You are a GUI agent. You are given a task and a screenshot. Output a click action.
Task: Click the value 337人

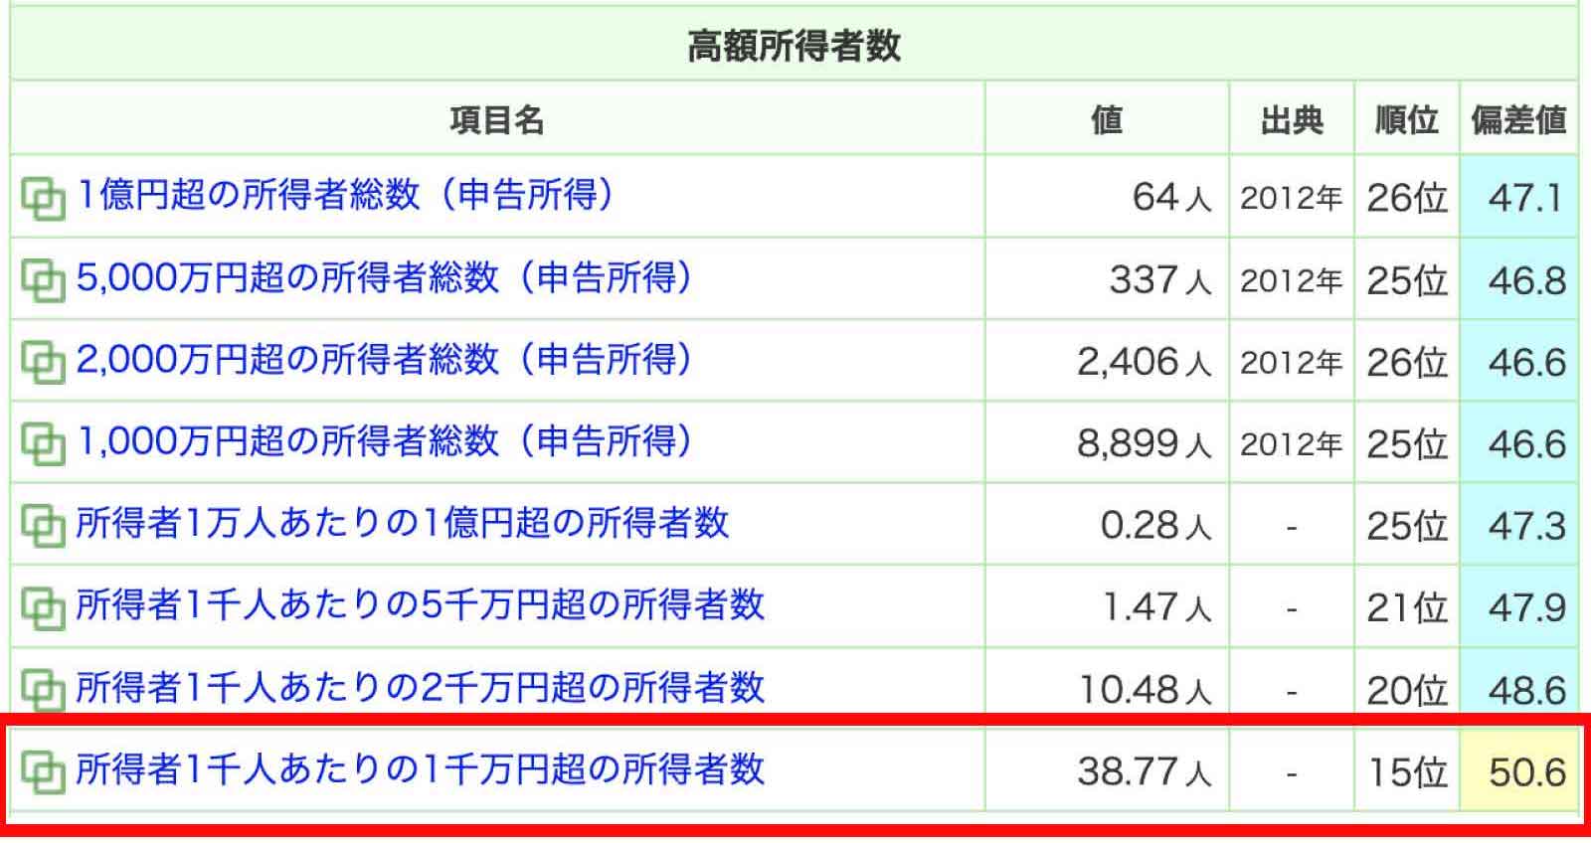pos(1160,280)
